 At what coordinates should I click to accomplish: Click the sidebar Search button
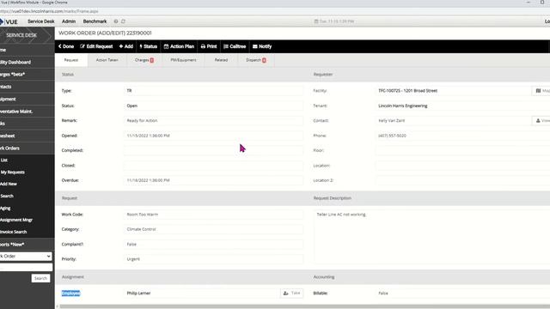tap(40, 278)
